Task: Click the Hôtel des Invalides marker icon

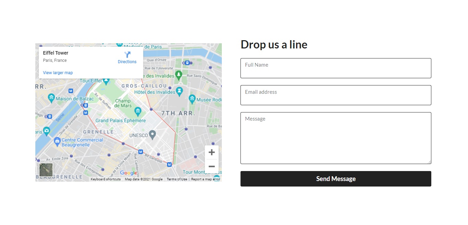Action: tap(179, 91)
